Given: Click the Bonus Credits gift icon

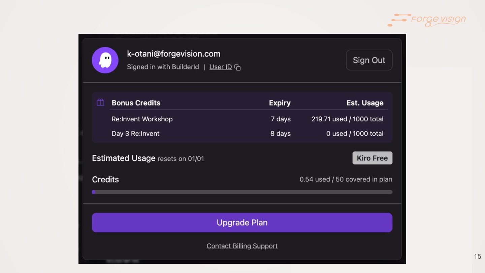Looking at the screenshot, I should [x=100, y=102].
